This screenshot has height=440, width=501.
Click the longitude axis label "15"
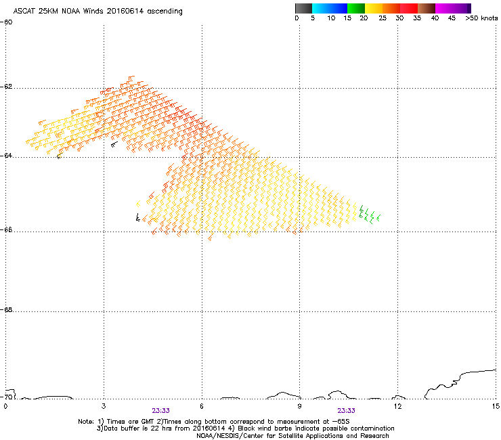[496, 406]
